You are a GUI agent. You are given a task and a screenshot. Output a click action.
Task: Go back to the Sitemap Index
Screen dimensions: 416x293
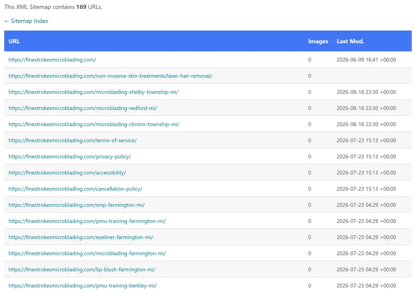pyautogui.click(x=26, y=21)
